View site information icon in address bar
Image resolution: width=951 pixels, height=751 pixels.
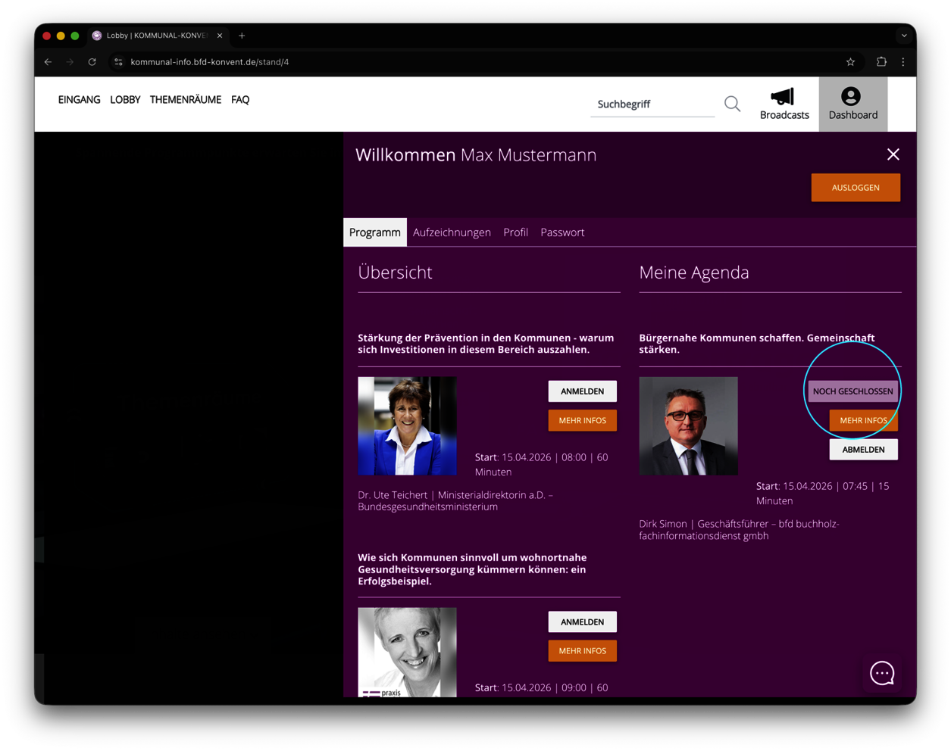coord(118,62)
